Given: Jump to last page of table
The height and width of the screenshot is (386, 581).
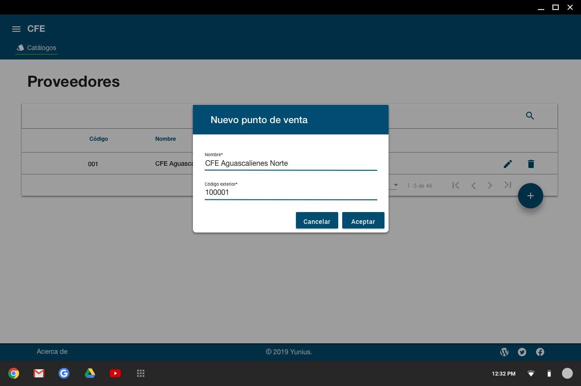Looking at the screenshot, I should pyautogui.click(x=507, y=185).
